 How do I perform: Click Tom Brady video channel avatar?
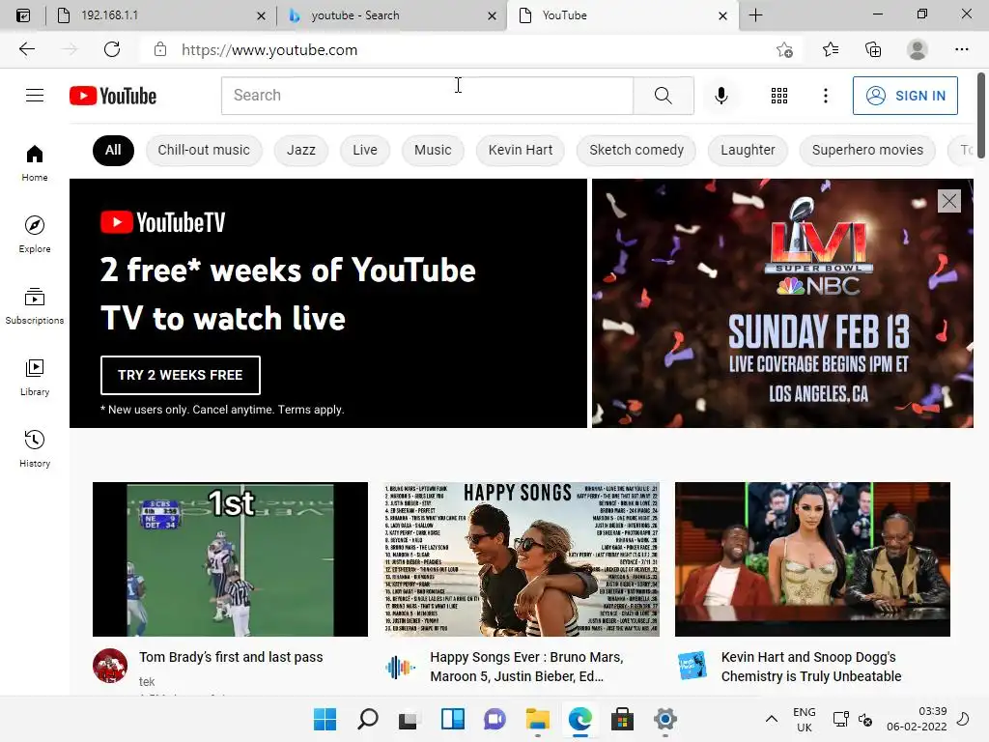tap(110, 666)
